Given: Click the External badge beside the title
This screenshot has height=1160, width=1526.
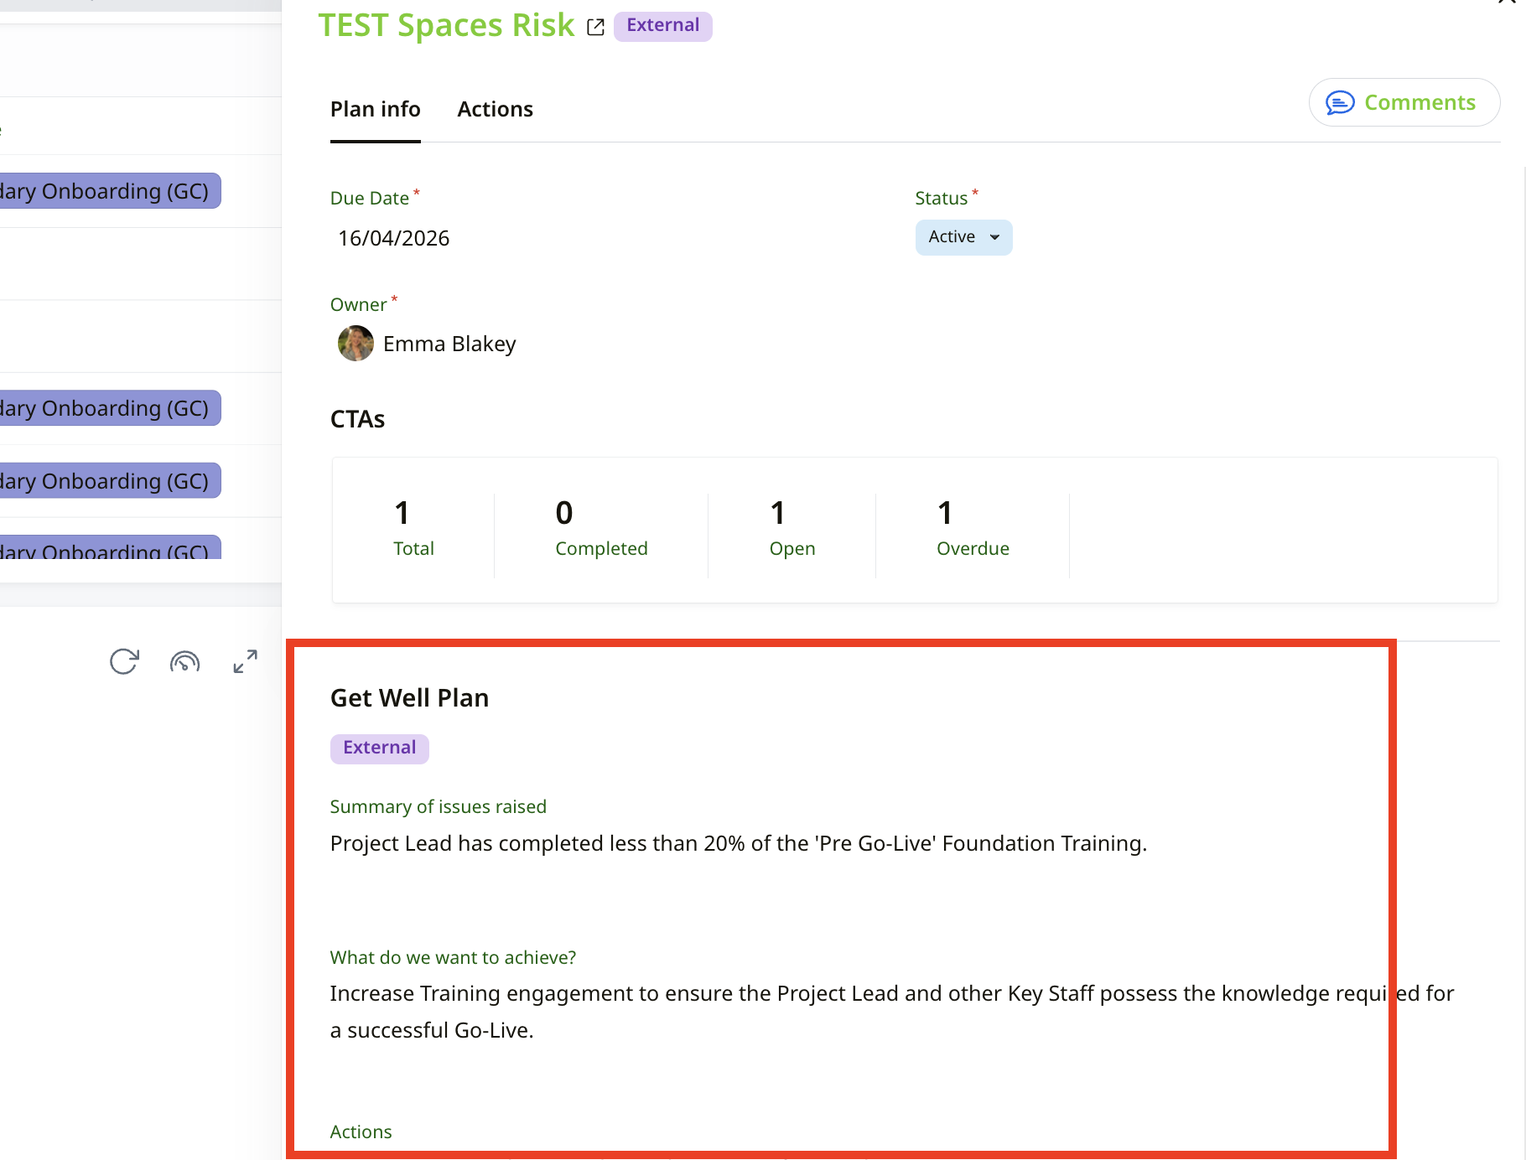Looking at the screenshot, I should coord(662,25).
